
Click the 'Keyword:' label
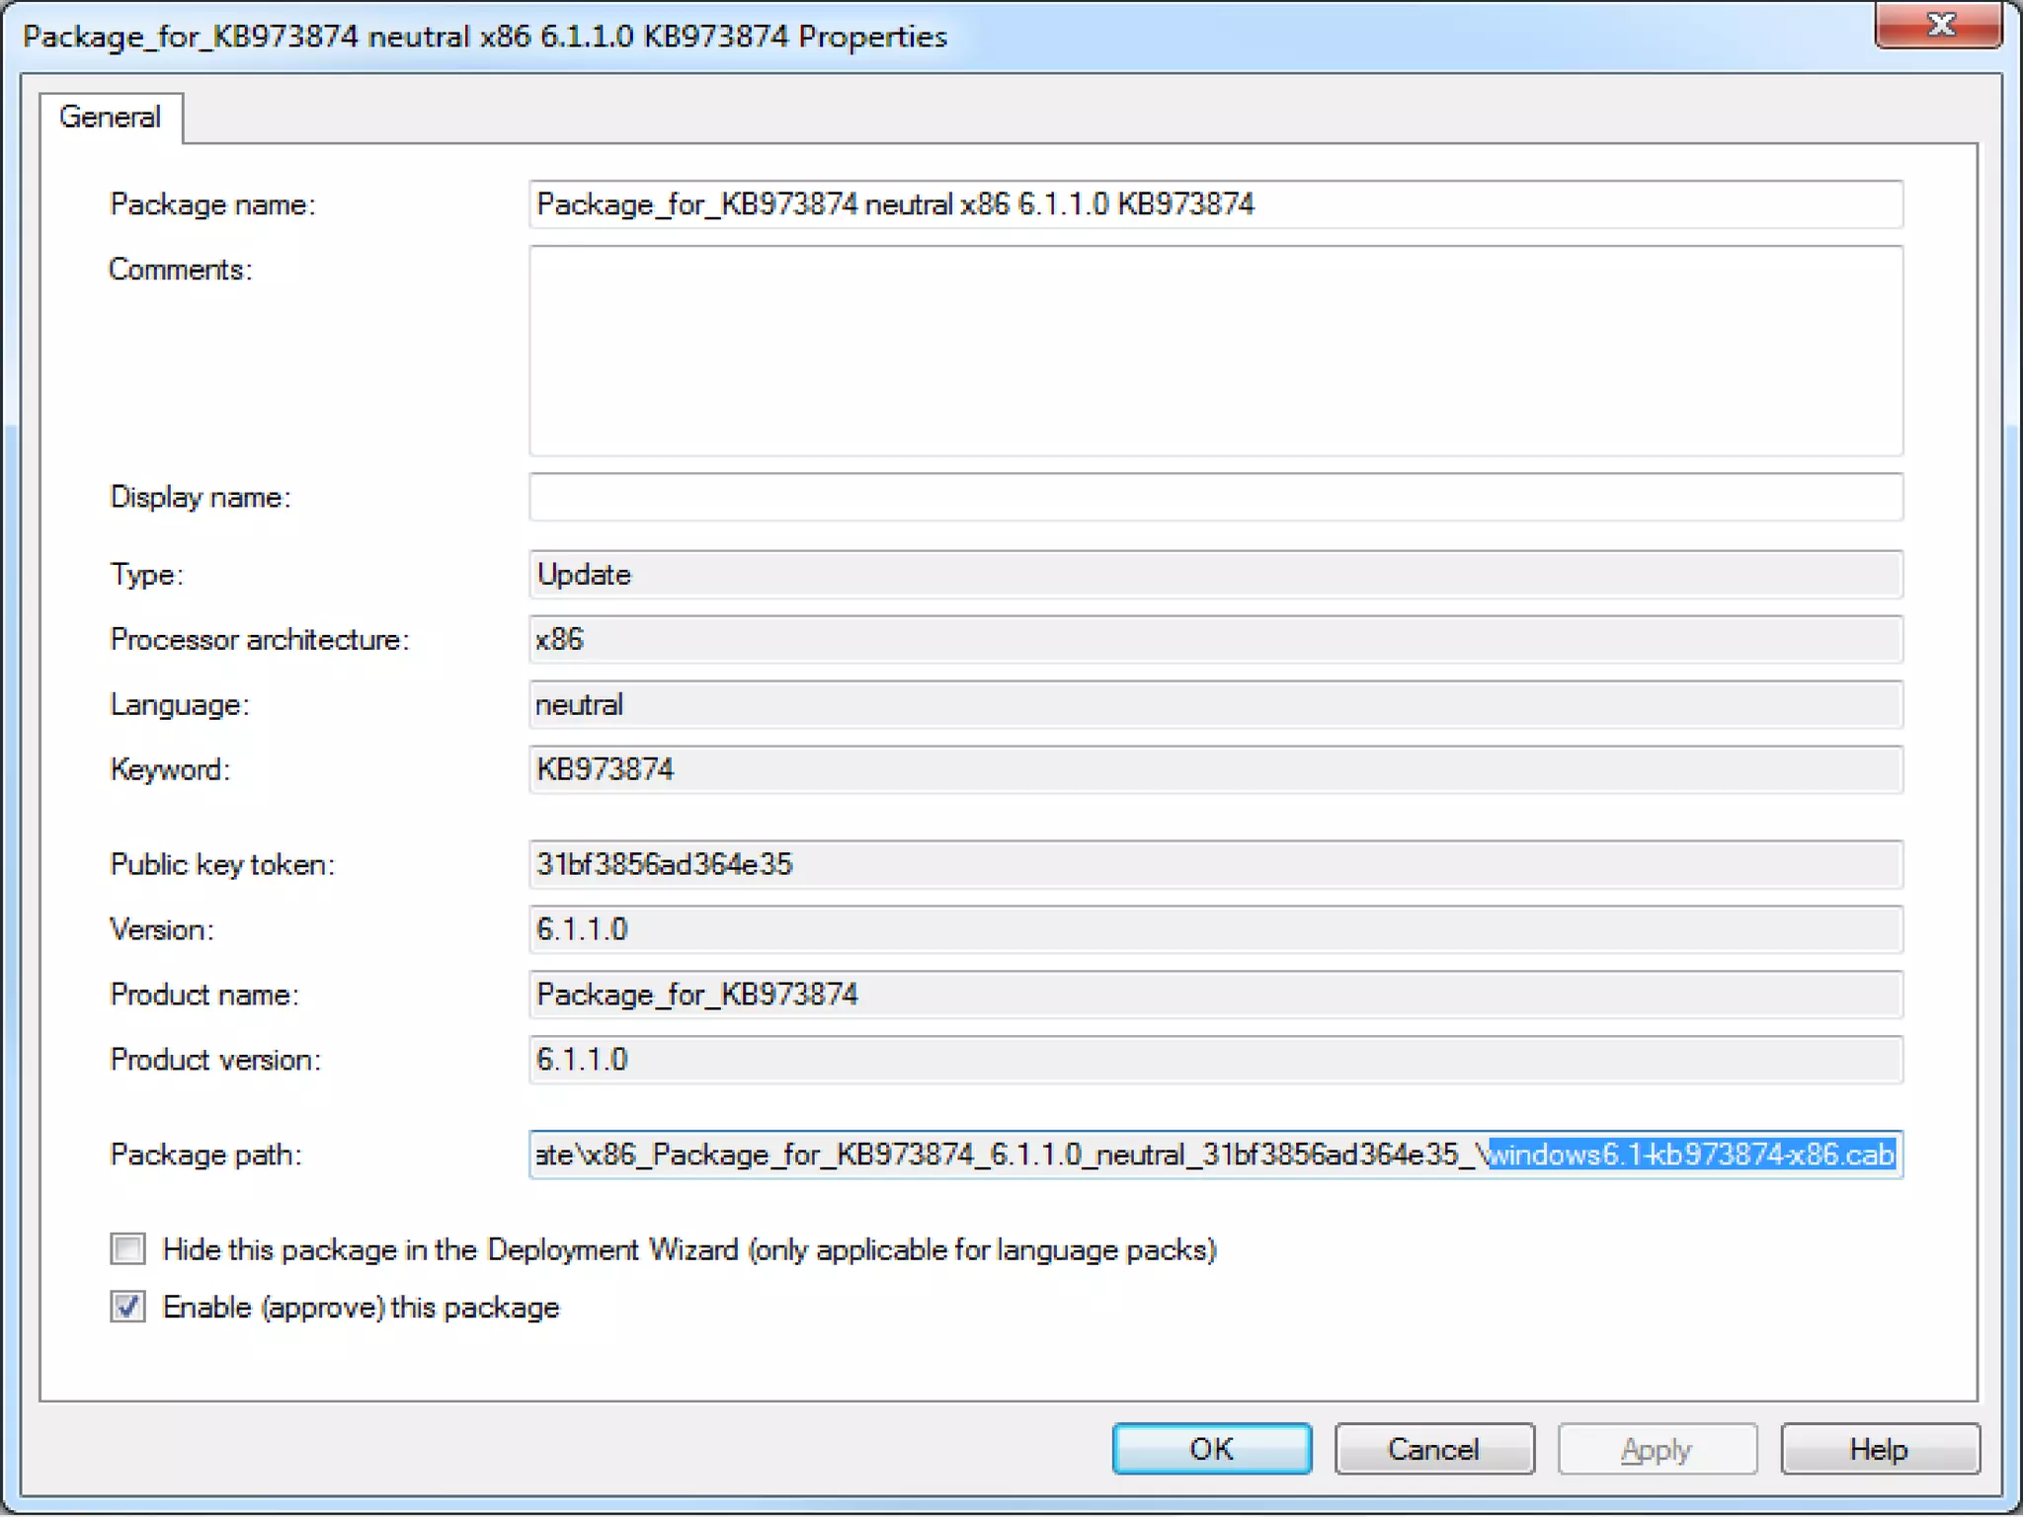170,769
